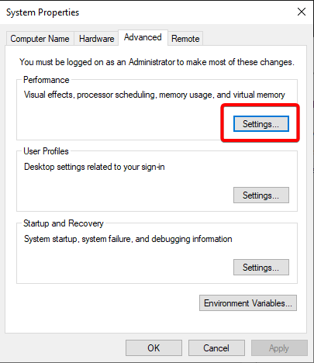
Task: Close the System Properties window
Action: coord(302,12)
